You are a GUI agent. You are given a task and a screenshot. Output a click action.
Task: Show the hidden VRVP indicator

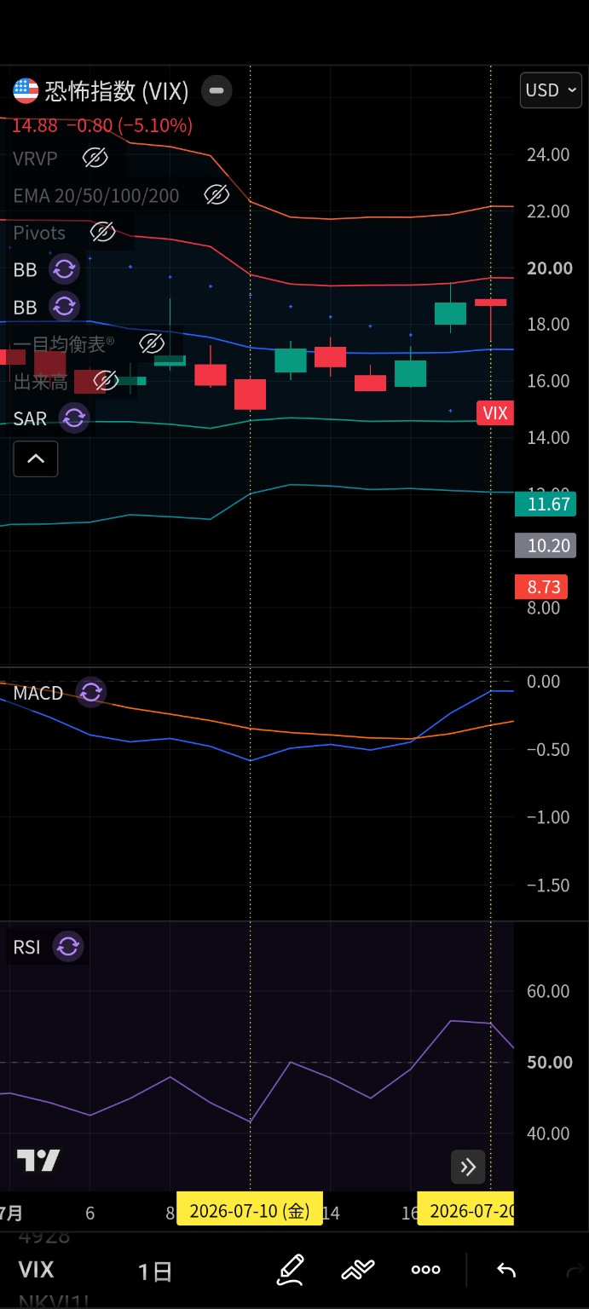[95, 158]
